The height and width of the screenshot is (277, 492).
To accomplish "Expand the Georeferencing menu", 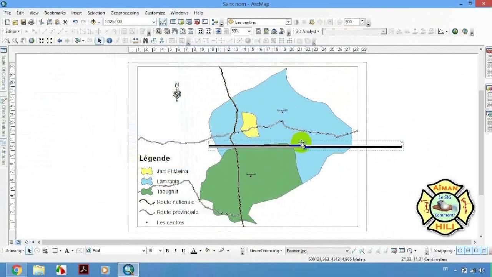I will point(266,251).
